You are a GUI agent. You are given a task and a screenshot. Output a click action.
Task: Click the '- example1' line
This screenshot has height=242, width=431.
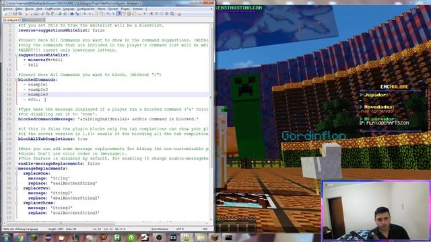(36, 85)
